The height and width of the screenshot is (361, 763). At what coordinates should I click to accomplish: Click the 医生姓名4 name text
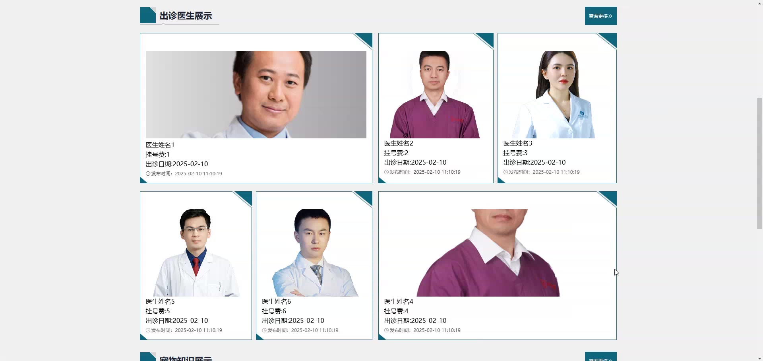[x=399, y=302]
